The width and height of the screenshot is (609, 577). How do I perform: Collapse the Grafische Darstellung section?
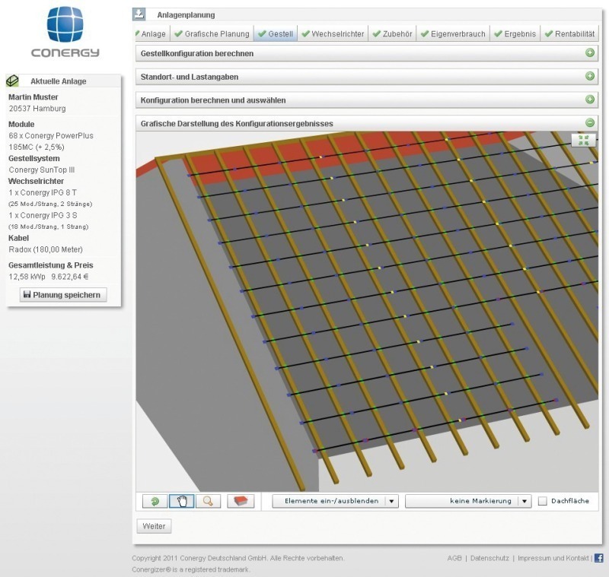click(590, 122)
